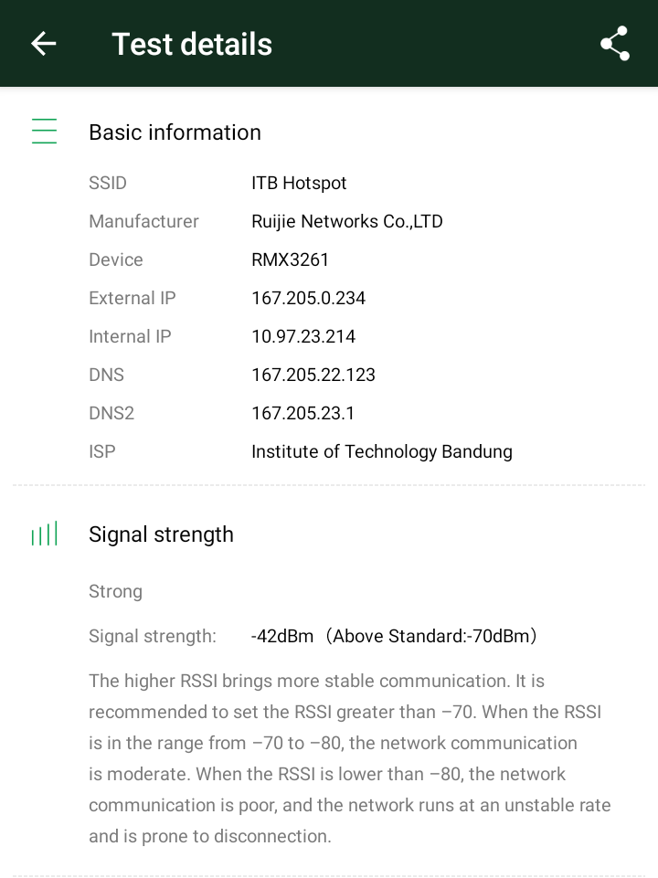Select the Signal strength section header
This screenshot has height=878, width=658.
click(161, 534)
